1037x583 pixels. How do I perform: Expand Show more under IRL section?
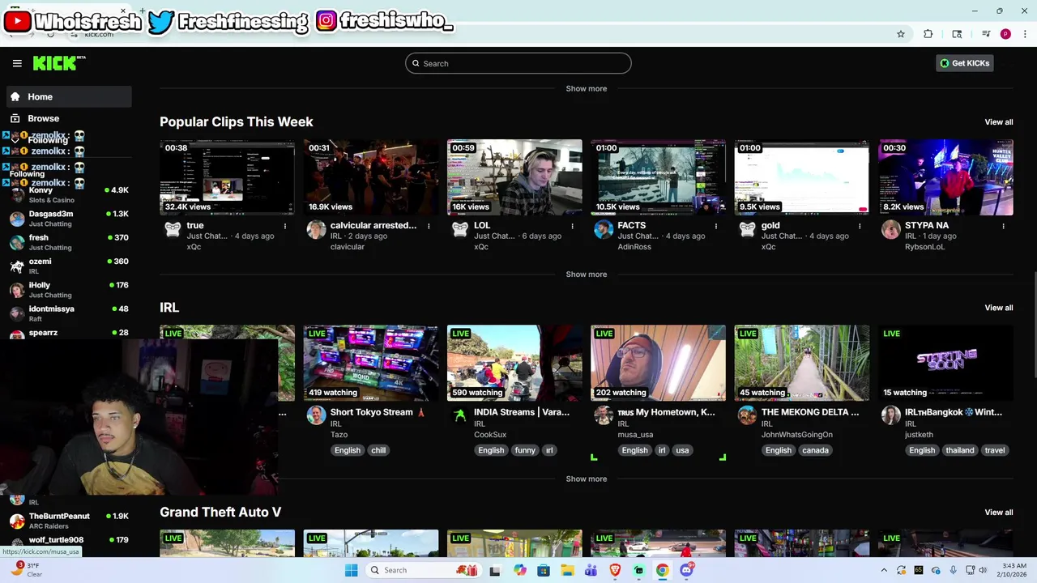point(586,479)
